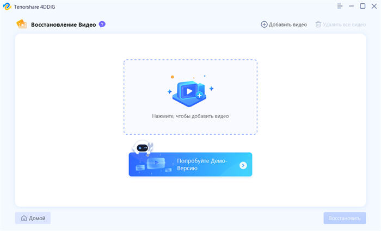Image resolution: width=381 pixels, height=231 pixels.
Task: Click the purple help question mark icon
Action: [x=102, y=24]
